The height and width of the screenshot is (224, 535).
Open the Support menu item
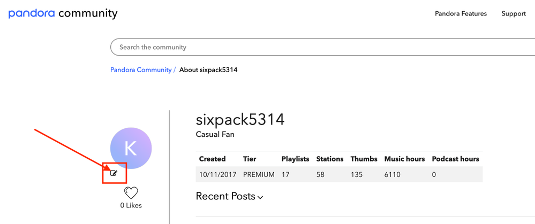click(x=514, y=13)
